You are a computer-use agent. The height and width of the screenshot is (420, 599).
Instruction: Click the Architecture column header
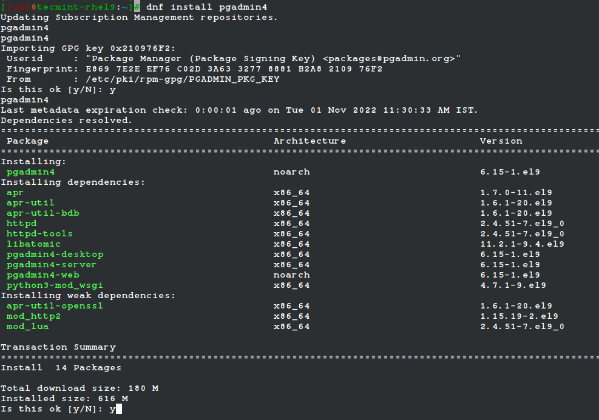click(x=310, y=141)
